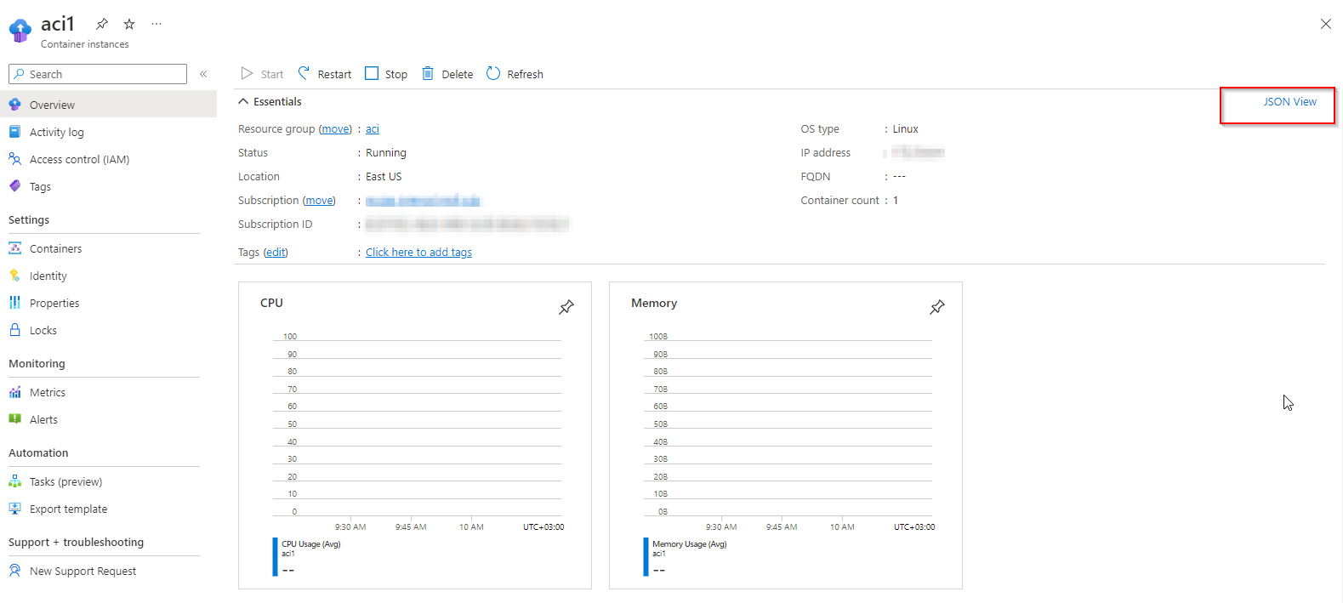1343x603 pixels.
Task: Click the Export template icon
Action: tap(14, 509)
